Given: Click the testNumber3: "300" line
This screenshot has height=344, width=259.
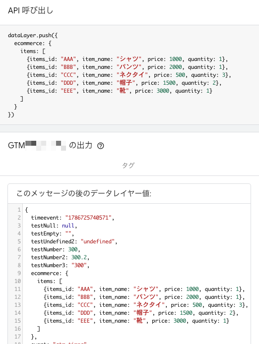Looking at the screenshot, I should click(x=60, y=265).
